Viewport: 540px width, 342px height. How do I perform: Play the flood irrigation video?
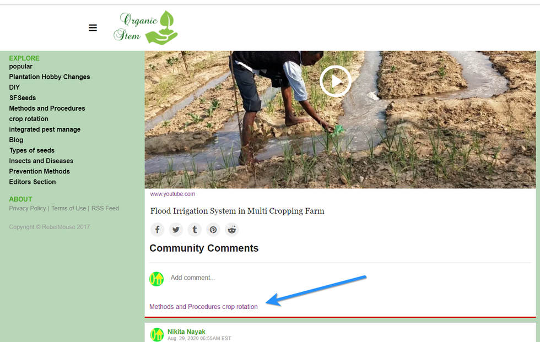pyautogui.click(x=335, y=82)
